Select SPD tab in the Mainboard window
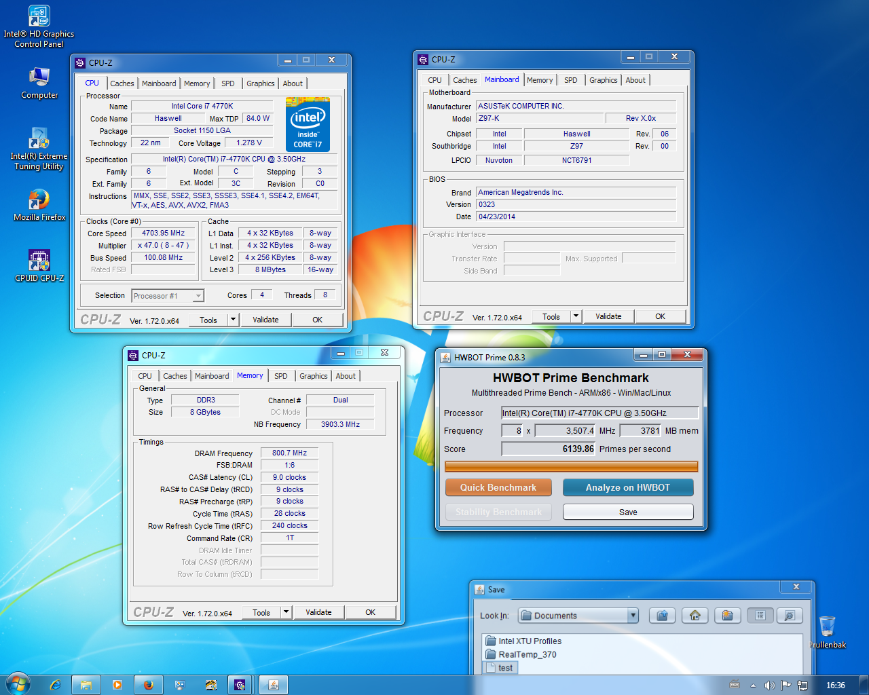 [571, 80]
